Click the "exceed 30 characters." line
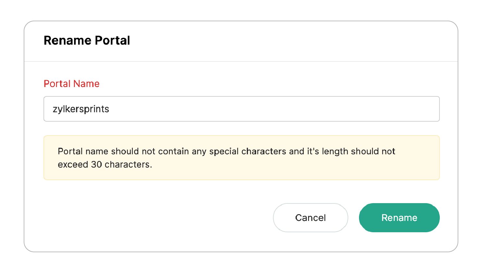Viewport: 482px width, 273px height. click(x=105, y=165)
